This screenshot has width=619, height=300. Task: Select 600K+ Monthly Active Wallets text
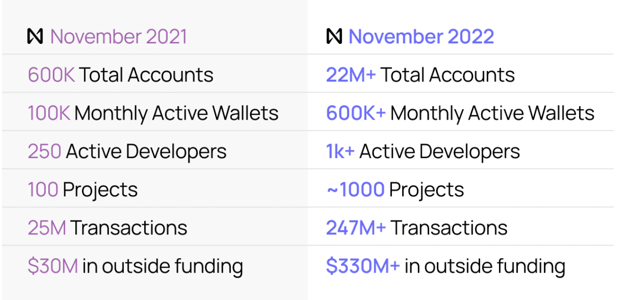click(x=460, y=113)
